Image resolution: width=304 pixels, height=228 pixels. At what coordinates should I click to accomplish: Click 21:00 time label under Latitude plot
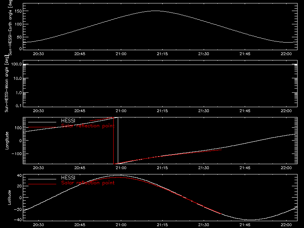click(121, 225)
